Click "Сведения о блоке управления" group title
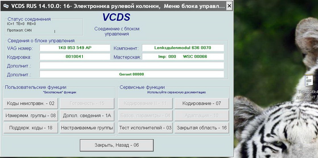Screen dimensions: 318x158 pos(41,41)
